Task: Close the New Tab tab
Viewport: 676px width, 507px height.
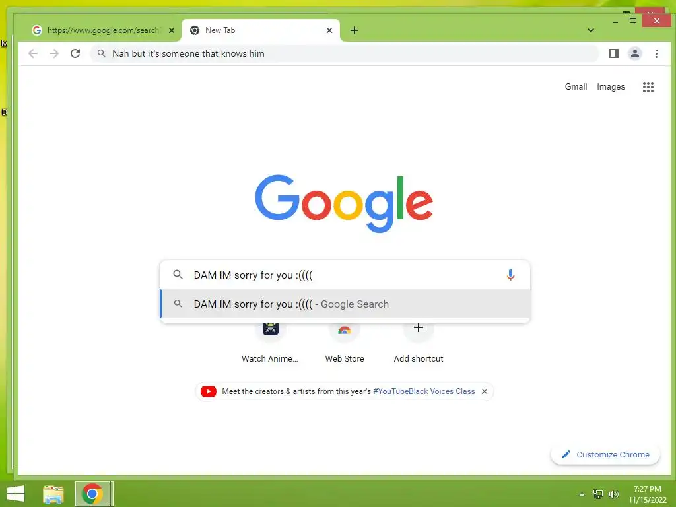Action: point(329,30)
